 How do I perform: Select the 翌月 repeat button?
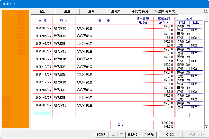pyautogui.click(x=92, y=11)
